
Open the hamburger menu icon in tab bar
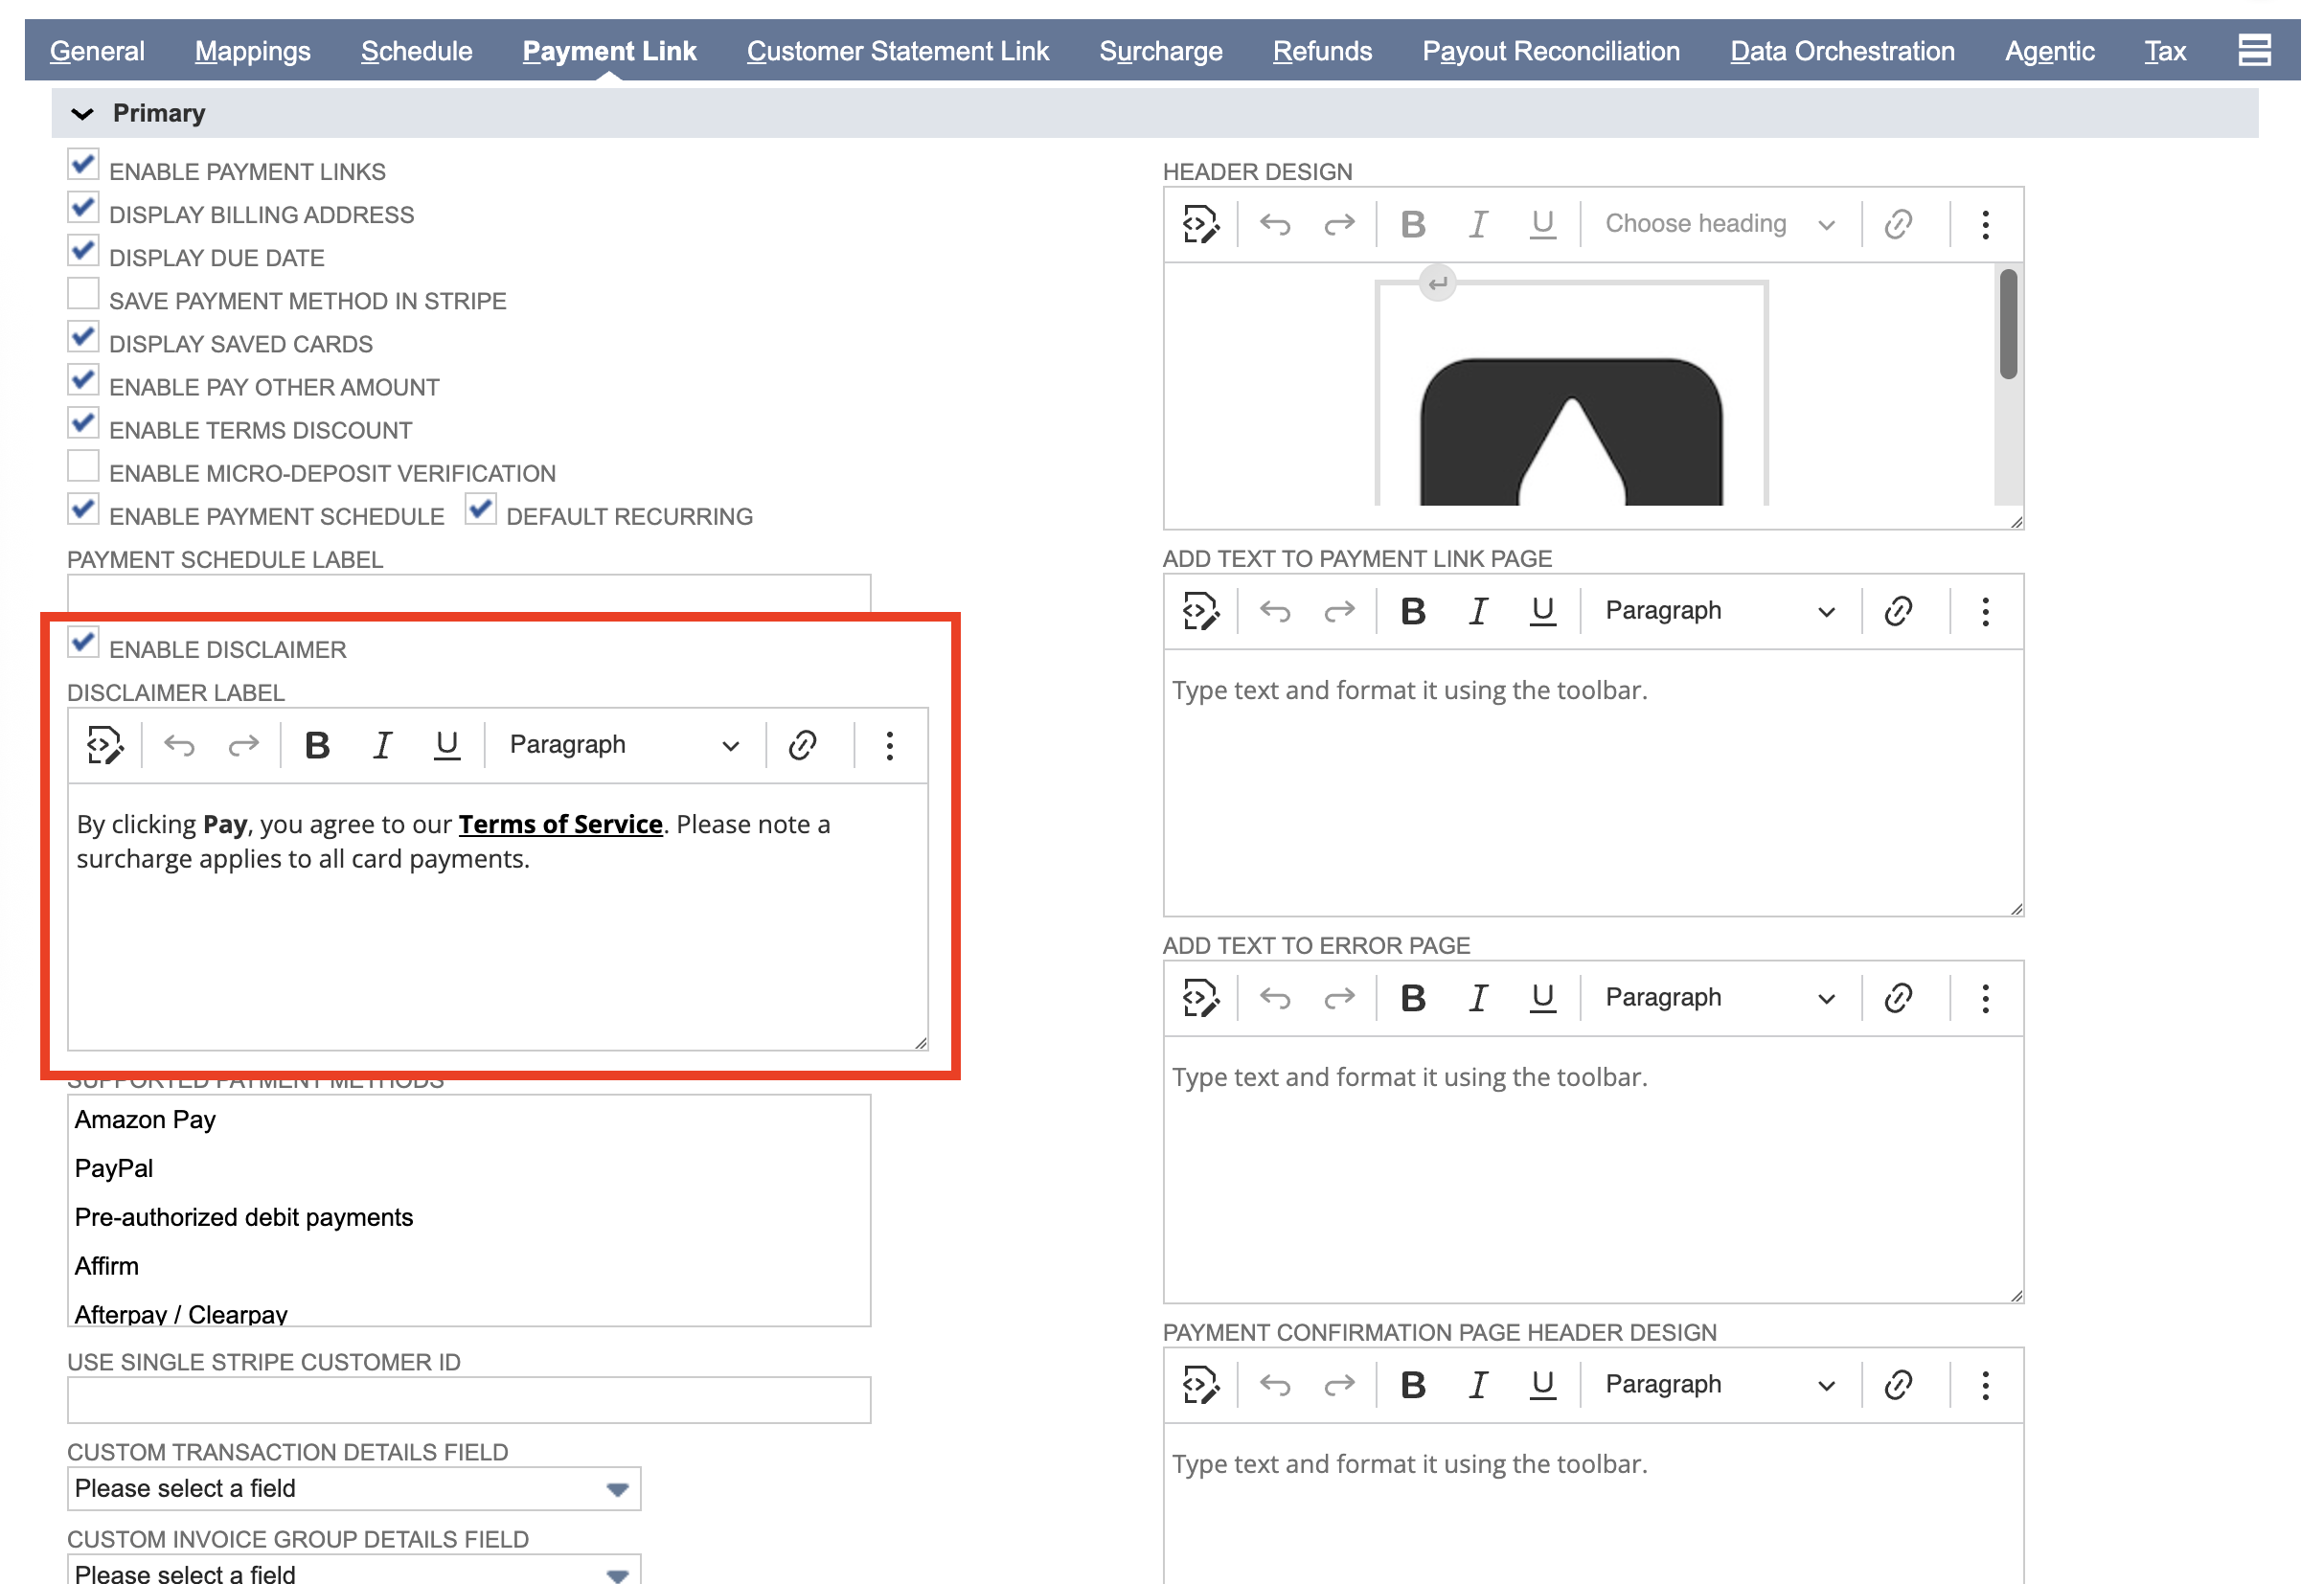tap(2254, 50)
